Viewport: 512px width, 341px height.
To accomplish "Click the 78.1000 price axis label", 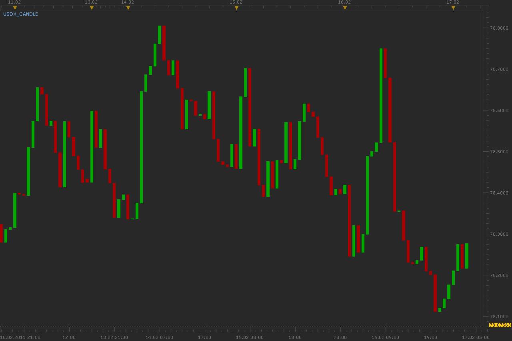I will pyautogui.click(x=499, y=317).
